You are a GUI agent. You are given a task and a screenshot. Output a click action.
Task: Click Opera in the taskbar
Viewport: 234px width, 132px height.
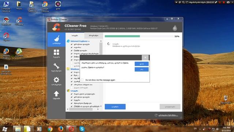[71, 129]
